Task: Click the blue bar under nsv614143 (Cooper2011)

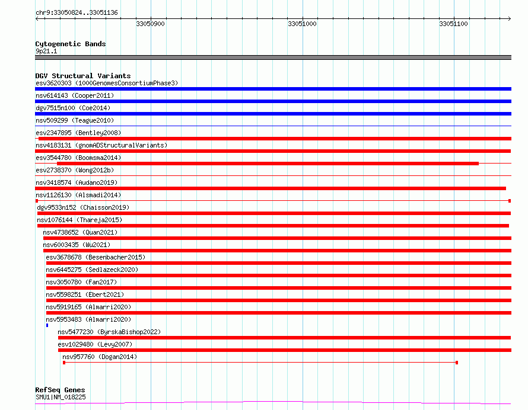Action: 273,101
